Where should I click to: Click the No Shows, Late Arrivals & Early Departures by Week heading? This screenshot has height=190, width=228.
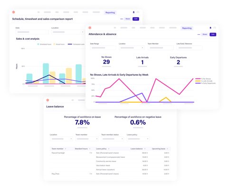tap(119, 75)
